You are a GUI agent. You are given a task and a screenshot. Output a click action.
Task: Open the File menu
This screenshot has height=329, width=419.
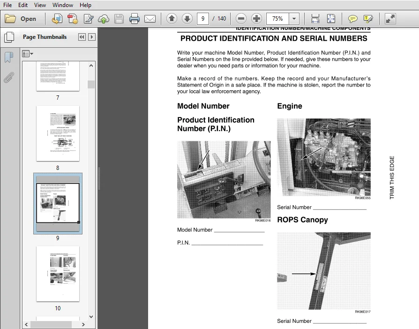click(x=7, y=5)
